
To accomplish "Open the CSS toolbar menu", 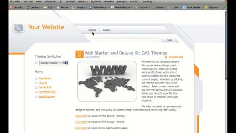I will point(49,7).
